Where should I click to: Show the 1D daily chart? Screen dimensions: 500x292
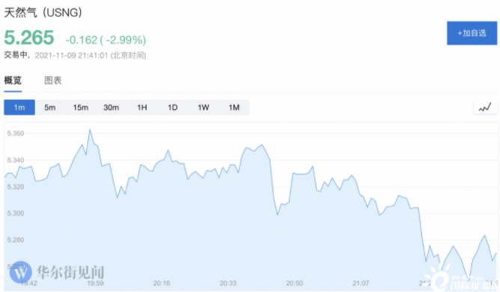tap(172, 108)
